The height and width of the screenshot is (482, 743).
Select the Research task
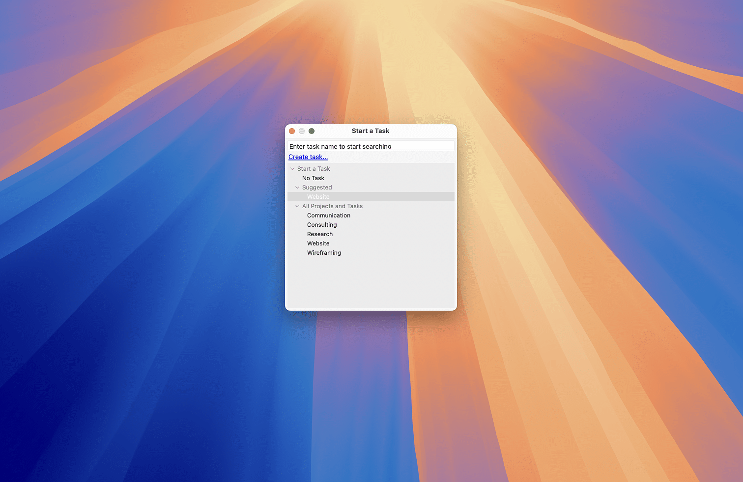point(371,234)
